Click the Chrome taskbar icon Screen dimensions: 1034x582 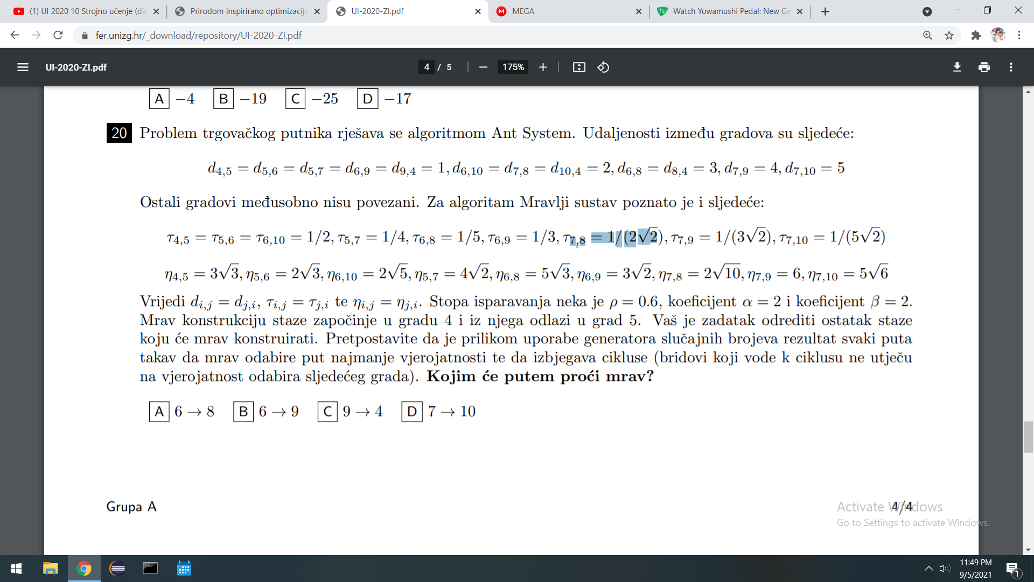click(x=84, y=569)
